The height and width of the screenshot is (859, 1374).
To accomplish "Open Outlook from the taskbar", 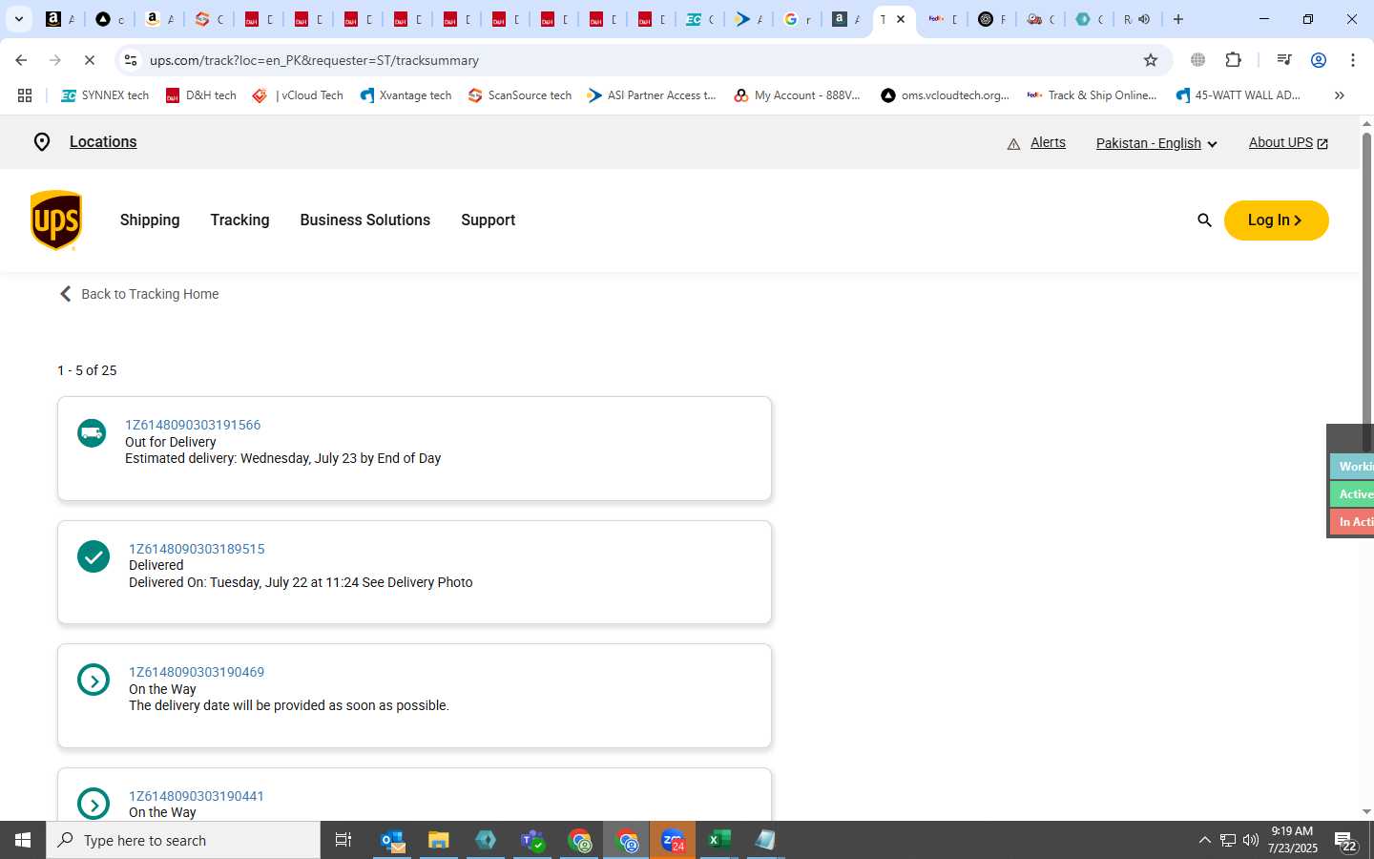I will tap(393, 841).
